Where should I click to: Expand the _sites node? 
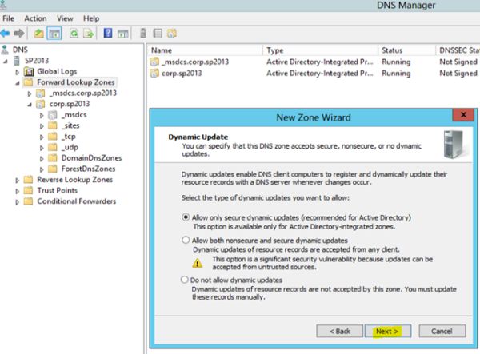[x=42, y=126]
